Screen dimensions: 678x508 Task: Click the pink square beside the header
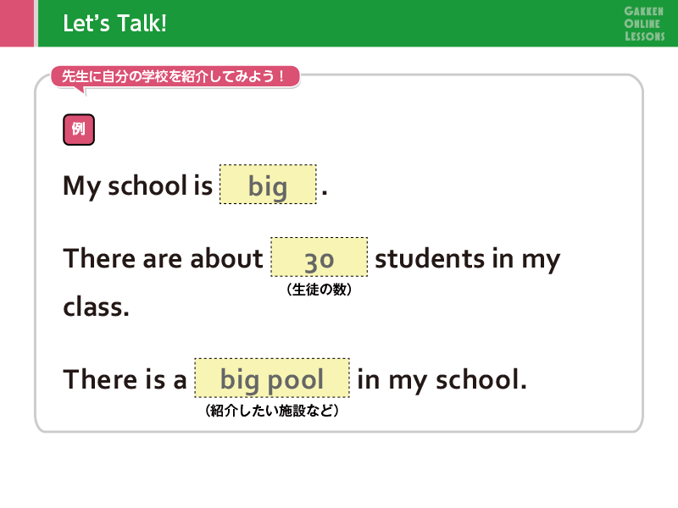click(16, 24)
